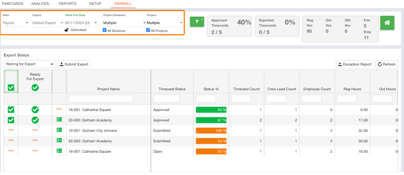Image resolution: width=404 pixels, height=175 pixels.
Task: Toggle the select-all checkbox in table header
Action: [11, 88]
